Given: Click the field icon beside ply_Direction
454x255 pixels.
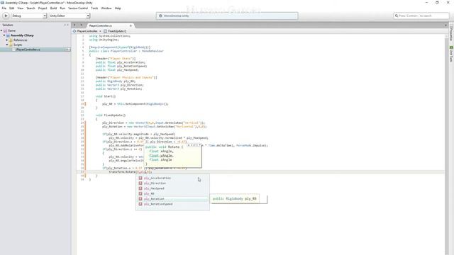Looking at the screenshot, I should tap(140, 183).
